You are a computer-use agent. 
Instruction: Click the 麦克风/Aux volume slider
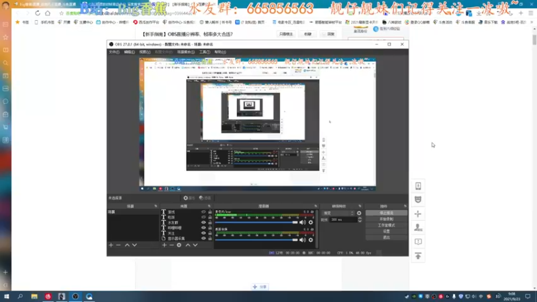click(x=256, y=223)
